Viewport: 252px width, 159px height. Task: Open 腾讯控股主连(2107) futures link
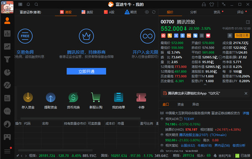194,135
